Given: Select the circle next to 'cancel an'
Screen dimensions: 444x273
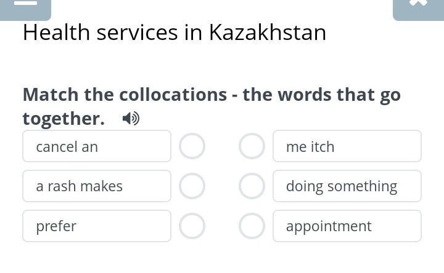Looking at the screenshot, I should coord(192,146).
